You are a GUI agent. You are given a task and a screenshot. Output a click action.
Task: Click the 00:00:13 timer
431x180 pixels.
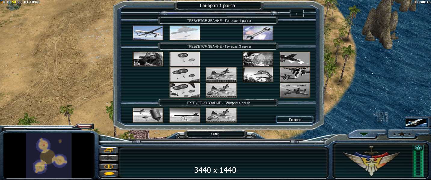[x=423, y=2]
